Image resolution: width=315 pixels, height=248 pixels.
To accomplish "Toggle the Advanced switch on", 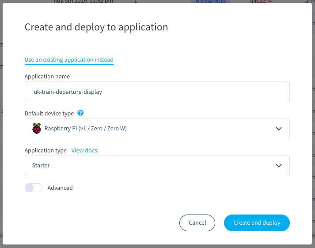I will [x=34, y=188].
